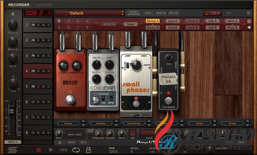This screenshot has height=155, width=257.
Task: Click the SAVE AS button
Action: (161, 13)
